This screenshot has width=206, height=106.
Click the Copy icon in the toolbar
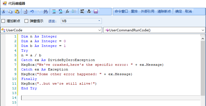click(10, 11)
